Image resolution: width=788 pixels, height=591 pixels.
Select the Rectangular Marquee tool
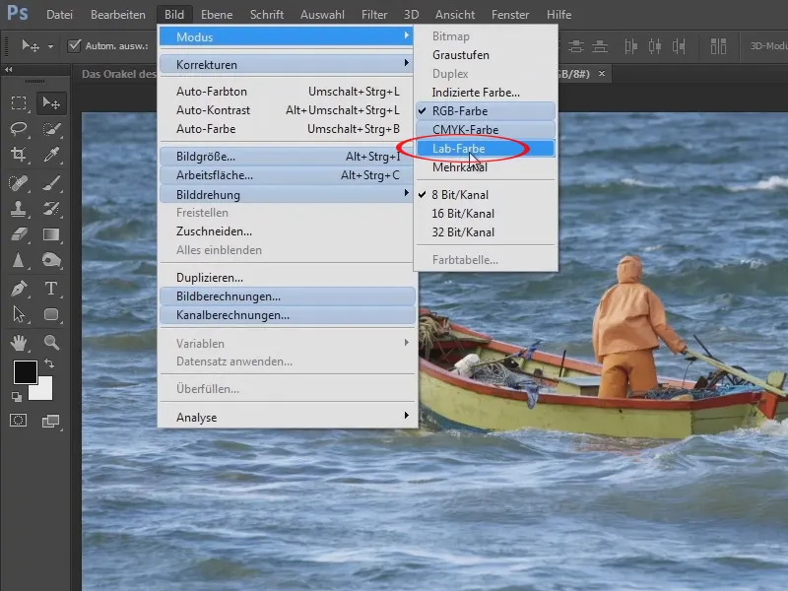19,103
